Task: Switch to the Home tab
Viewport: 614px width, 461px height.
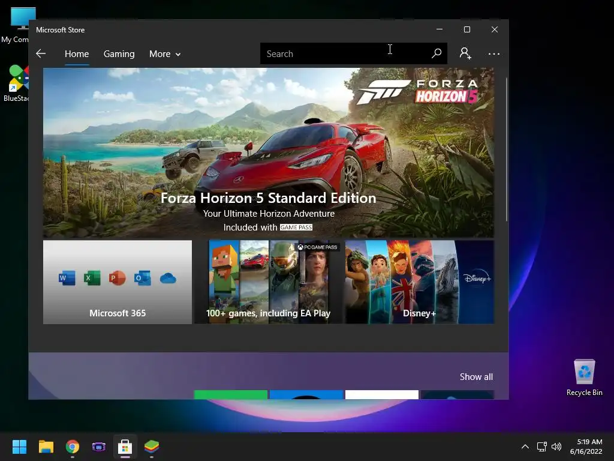Action: 77,53
